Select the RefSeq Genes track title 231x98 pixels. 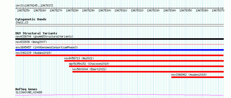tap(26, 89)
